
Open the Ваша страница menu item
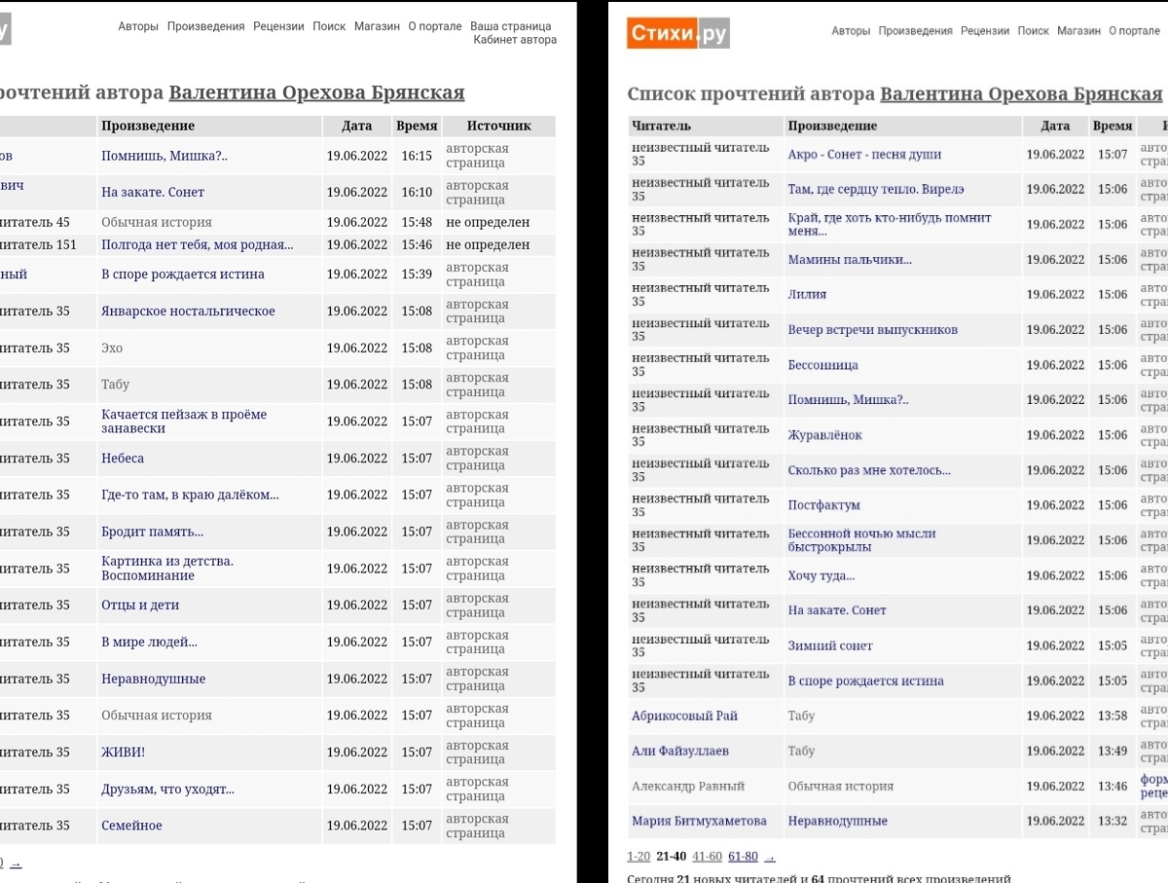click(510, 26)
